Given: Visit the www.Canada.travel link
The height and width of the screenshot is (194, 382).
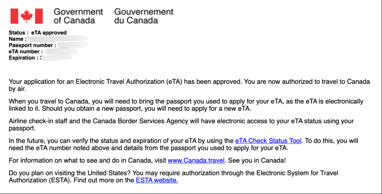Looking at the screenshot, I should 196,160.
